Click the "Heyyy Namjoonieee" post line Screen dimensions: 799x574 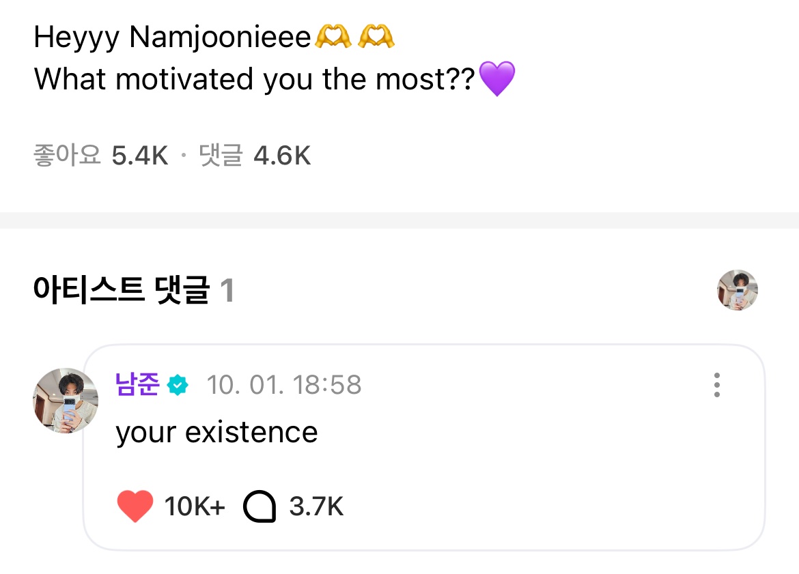click(172, 38)
